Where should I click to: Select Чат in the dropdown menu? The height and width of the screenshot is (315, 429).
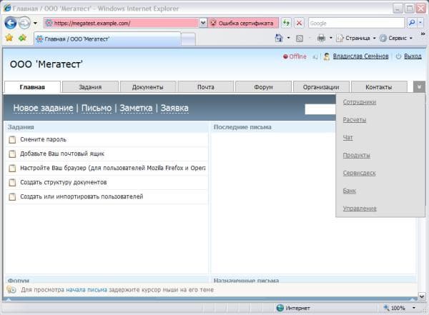(347, 138)
